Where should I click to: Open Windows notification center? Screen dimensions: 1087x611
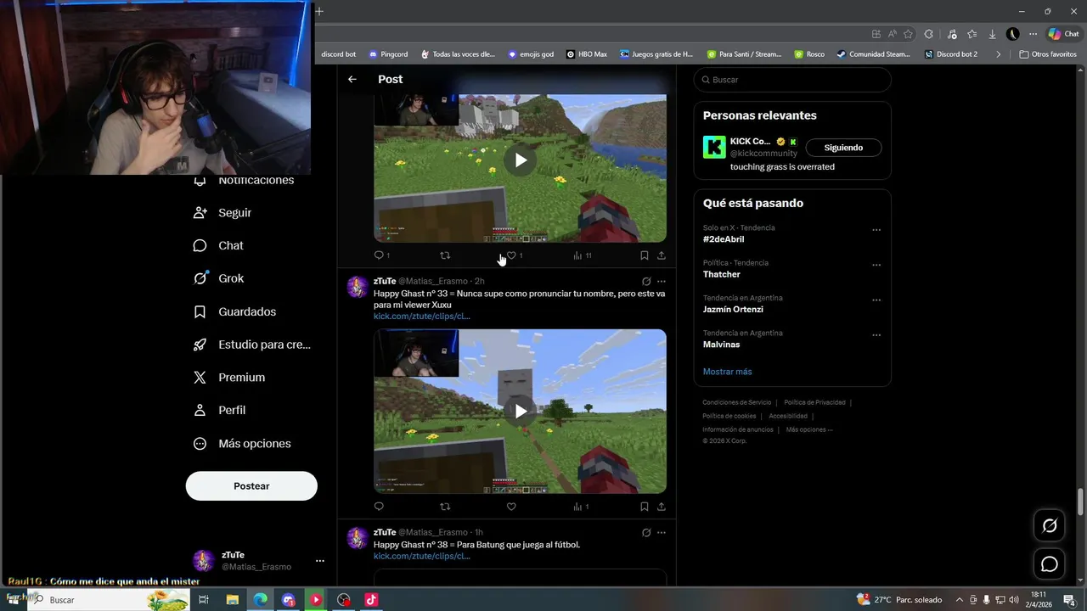click(x=1070, y=600)
